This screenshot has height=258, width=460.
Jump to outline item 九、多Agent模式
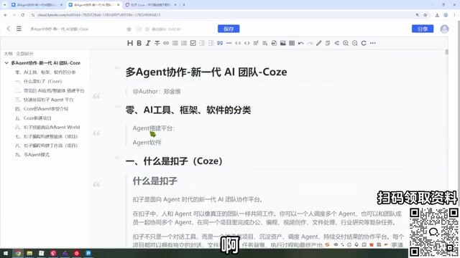coord(32,155)
